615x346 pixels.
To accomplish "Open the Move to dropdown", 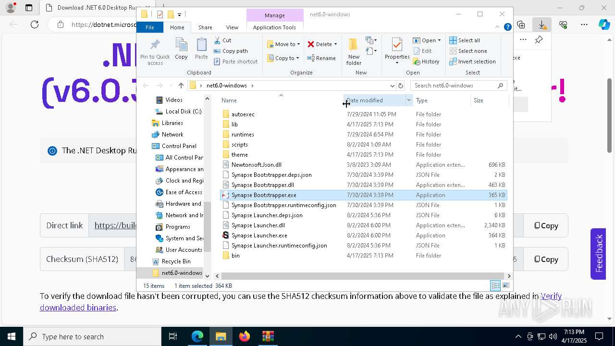I will (x=283, y=44).
